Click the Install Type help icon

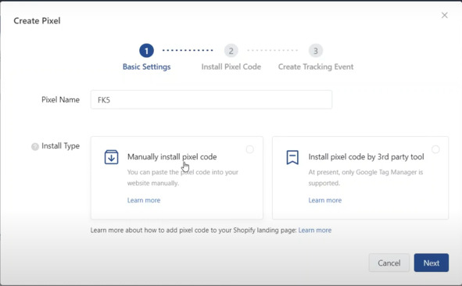pos(35,146)
